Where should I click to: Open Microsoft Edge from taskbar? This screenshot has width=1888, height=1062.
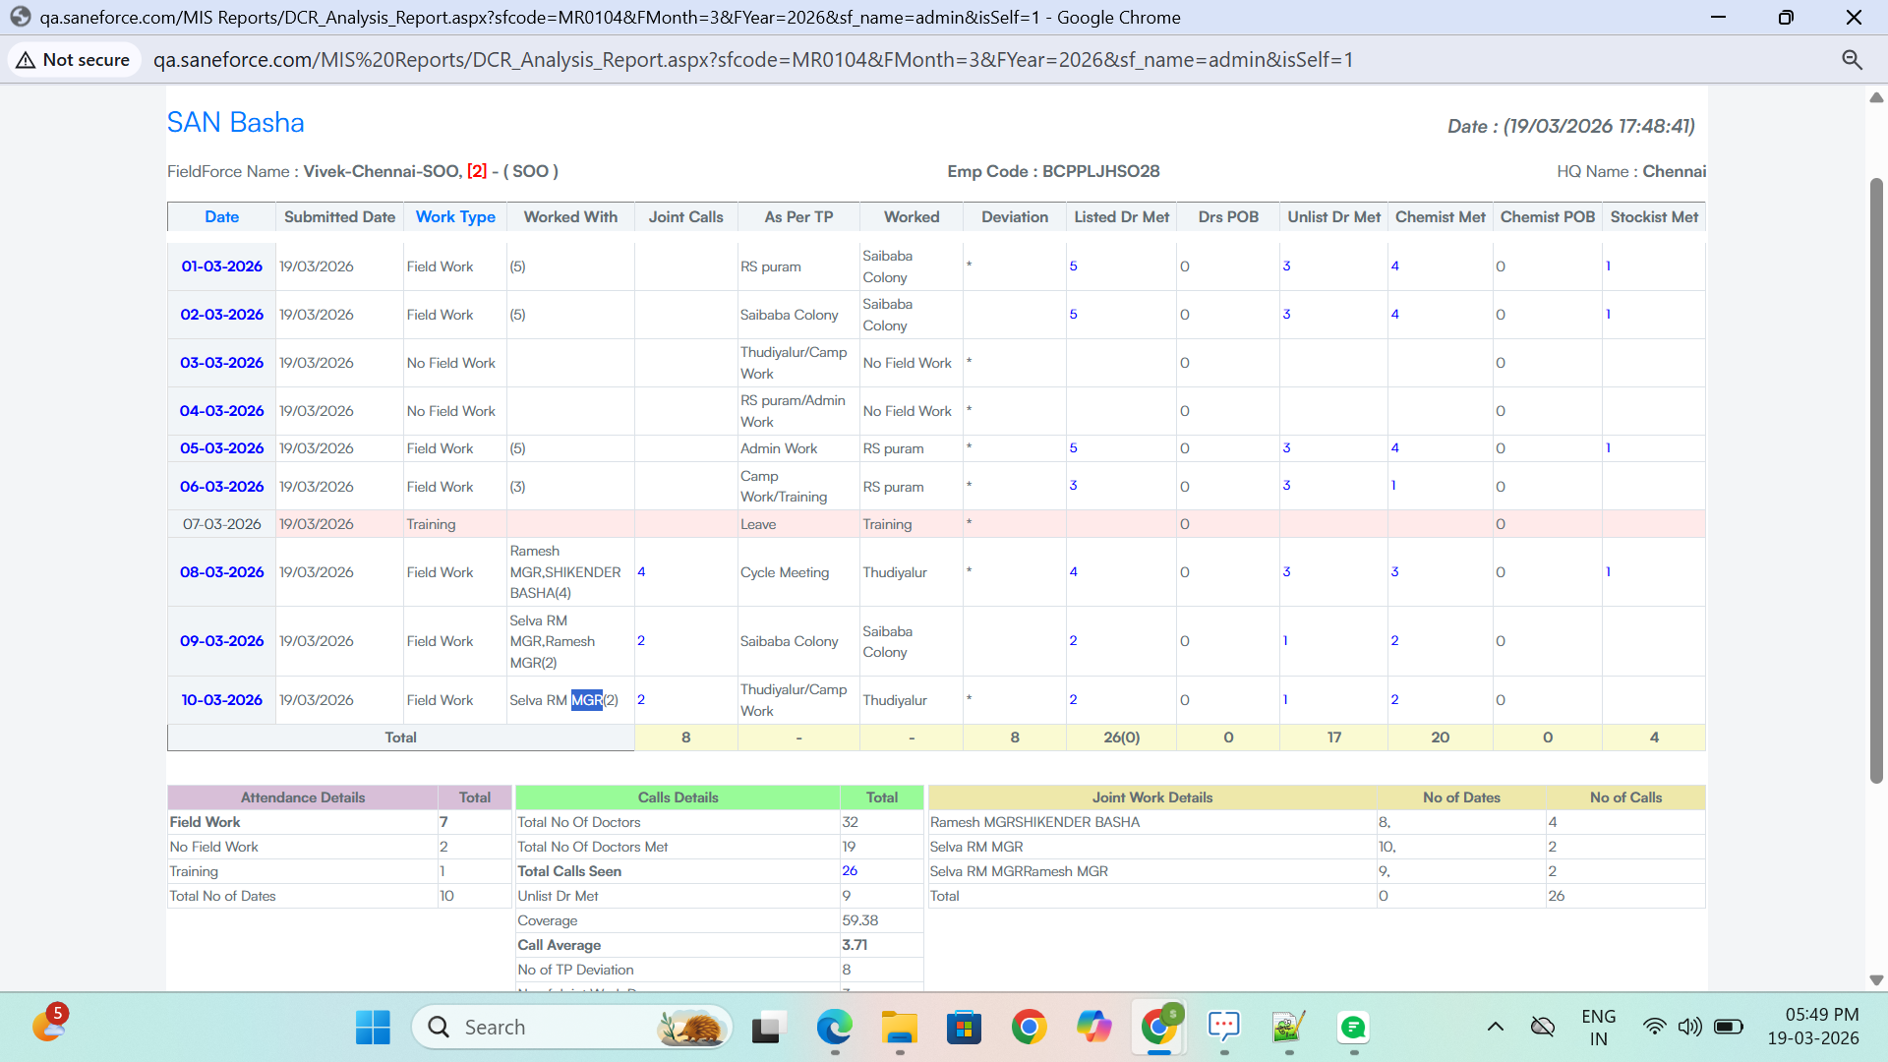(834, 1028)
